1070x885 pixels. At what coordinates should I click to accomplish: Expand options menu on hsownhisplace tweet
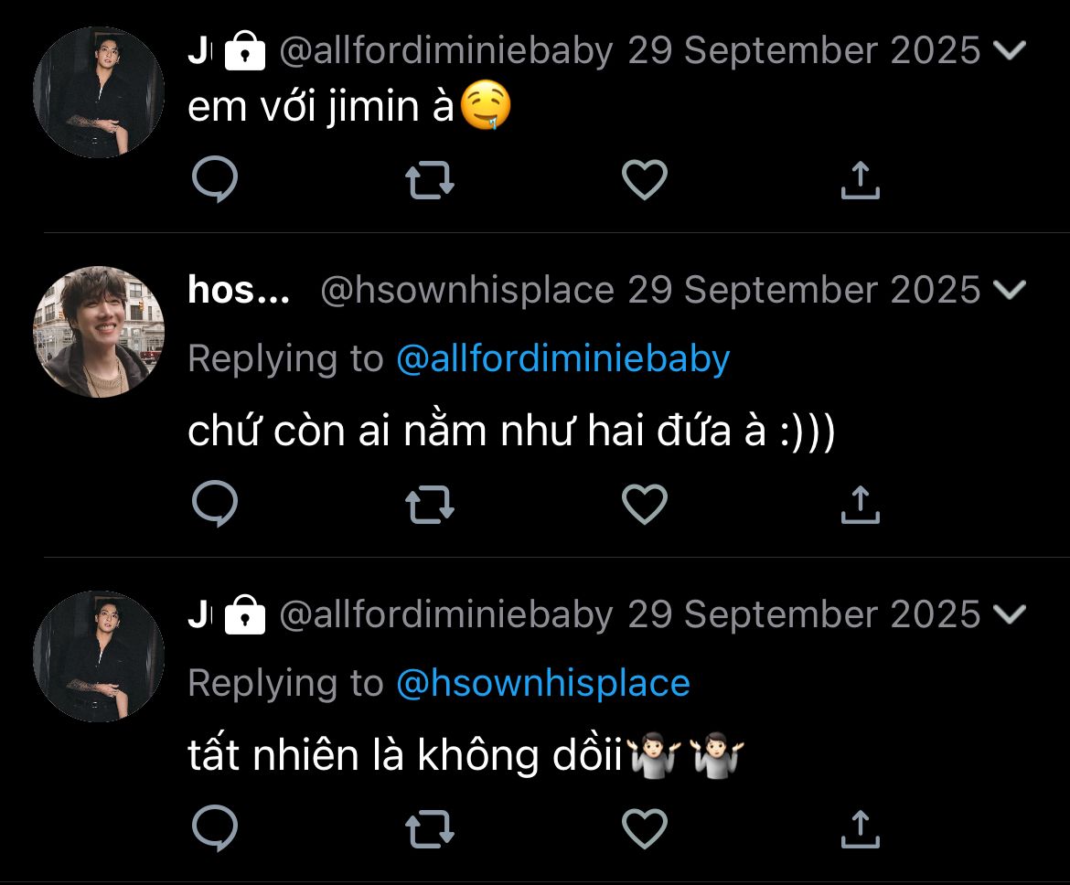pos(1010,290)
